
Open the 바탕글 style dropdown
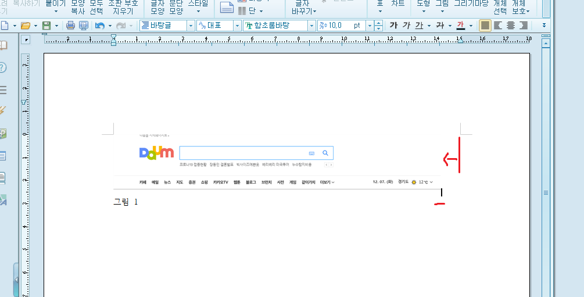pyautogui.click(x=191, y=26)
